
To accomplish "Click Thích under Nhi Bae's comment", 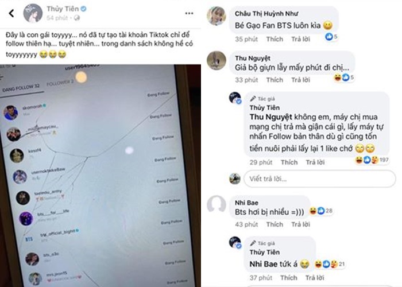I will pyautogui.click(x=275, y=224).
